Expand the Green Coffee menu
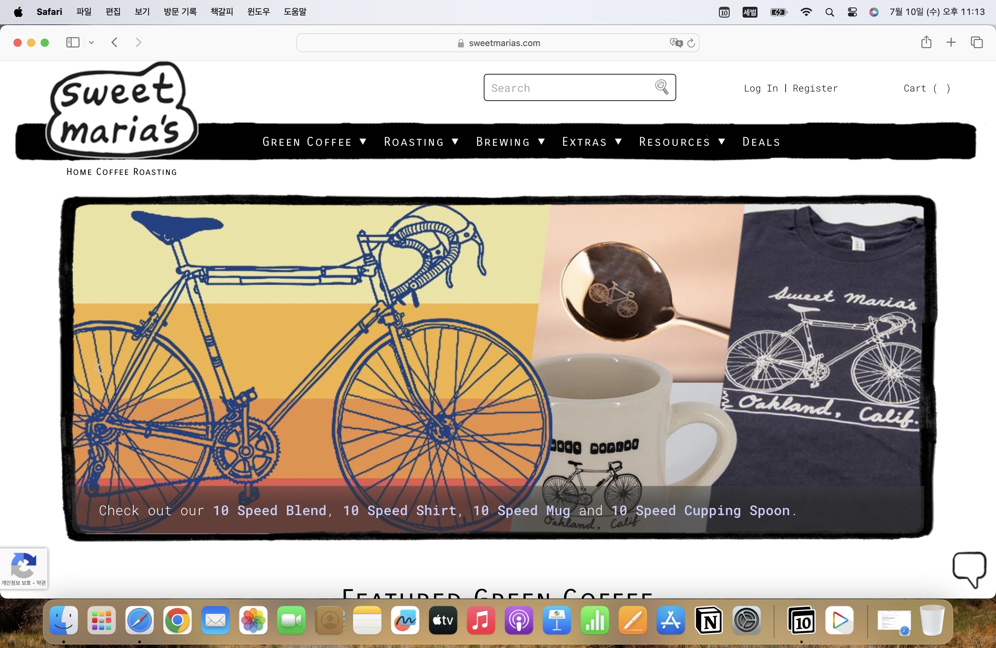The image size is (996, 648). point(314,142)
